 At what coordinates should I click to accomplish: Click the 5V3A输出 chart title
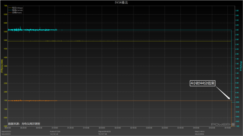point(121,3)
